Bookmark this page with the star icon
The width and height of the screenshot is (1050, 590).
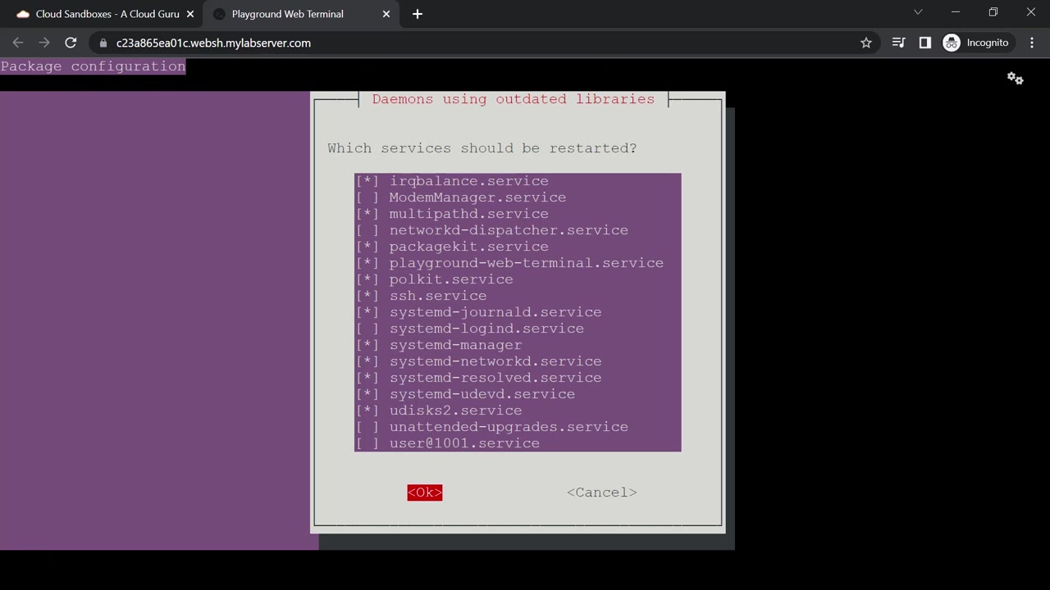(865, 43)
